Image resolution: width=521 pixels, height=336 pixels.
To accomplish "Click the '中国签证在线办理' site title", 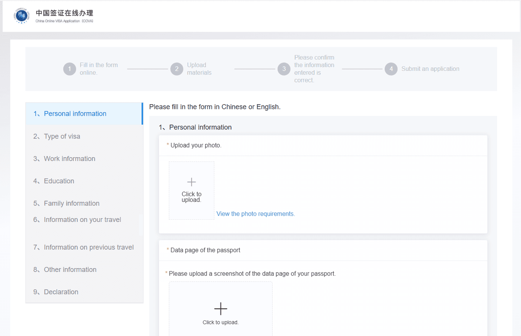I will (64, 13).
